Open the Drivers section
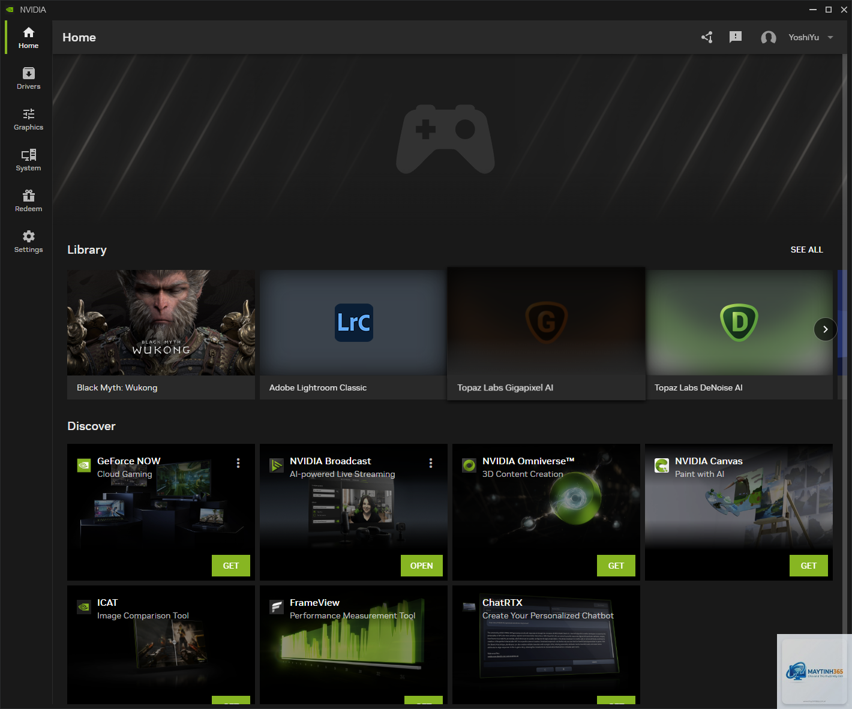The width and height of the screenshot is (852, 709). [28, 78]
